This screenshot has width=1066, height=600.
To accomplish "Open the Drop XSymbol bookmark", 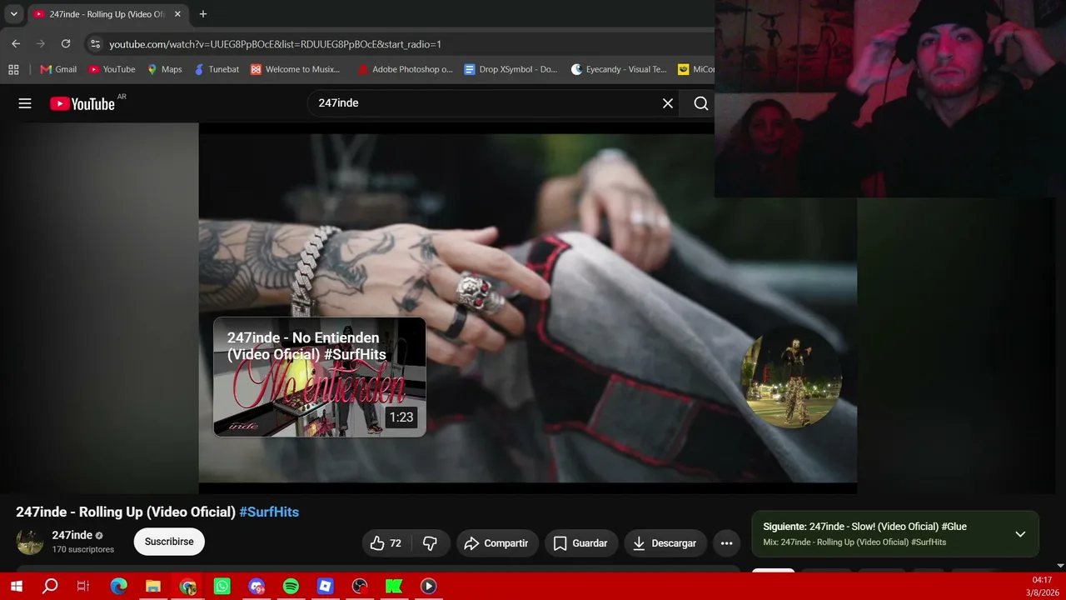I will click(x=511, y=69).
